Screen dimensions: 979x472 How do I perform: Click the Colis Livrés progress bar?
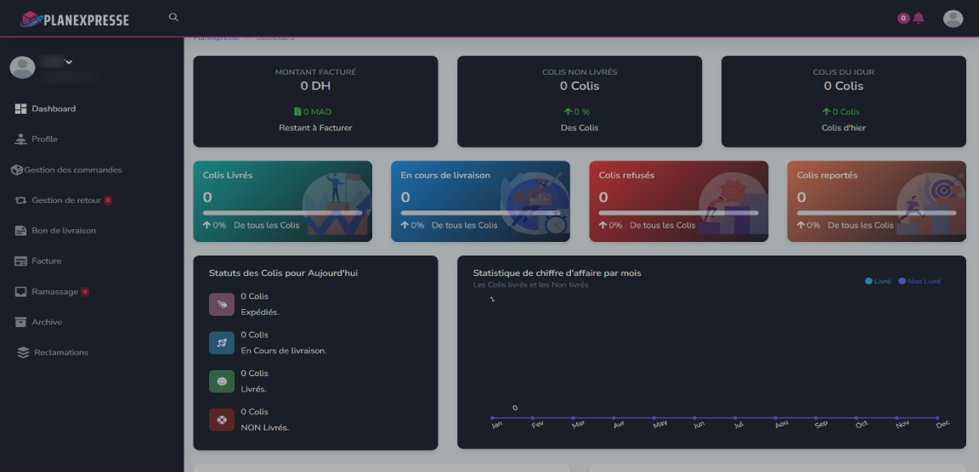(282, 213)
